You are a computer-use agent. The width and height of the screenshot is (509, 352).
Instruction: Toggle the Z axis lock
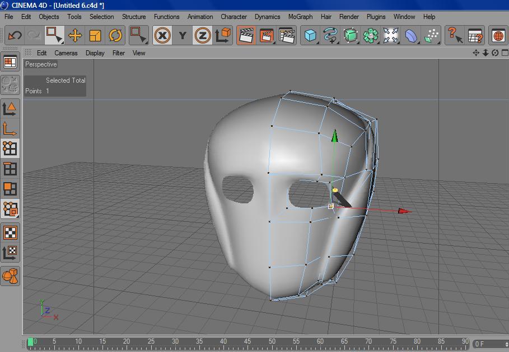[203, 35]
